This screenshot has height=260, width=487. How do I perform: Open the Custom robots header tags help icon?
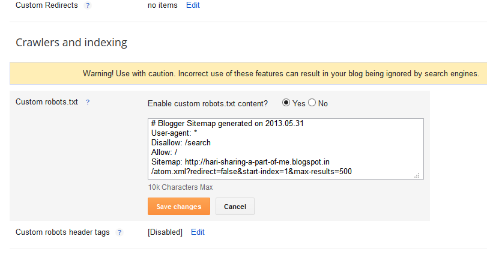119,232
